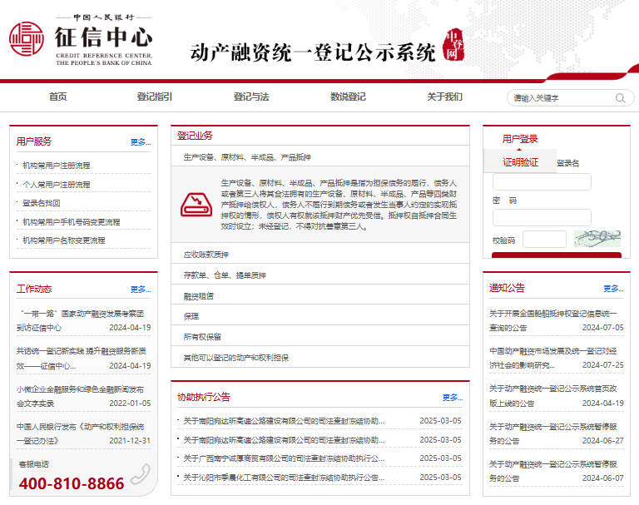Viewport: 639px width, 505px height.
Task: Click the captcha verification image
Action: [x=597, y=239]
